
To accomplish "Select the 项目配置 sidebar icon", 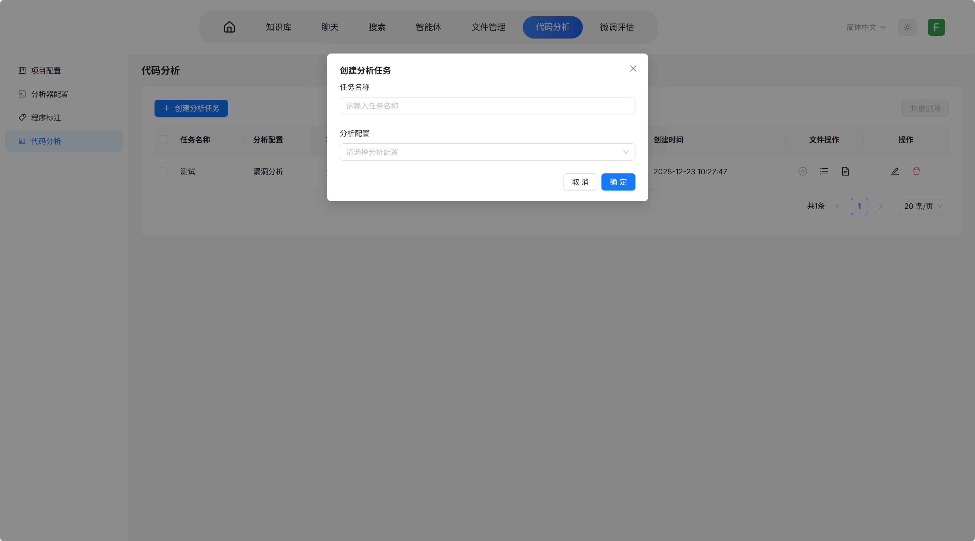I will pos(22,70).
